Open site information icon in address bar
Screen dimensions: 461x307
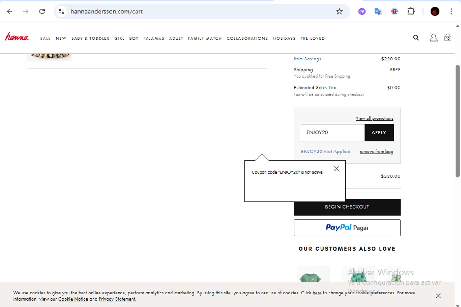[x=61, y=11]
